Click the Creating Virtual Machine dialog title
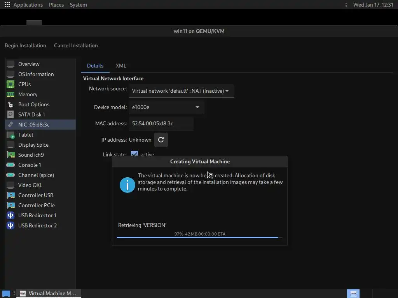The image size is (398, 298). (200, 162)
